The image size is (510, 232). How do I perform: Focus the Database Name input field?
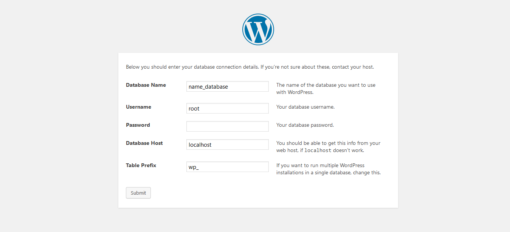tap(227, 86)
